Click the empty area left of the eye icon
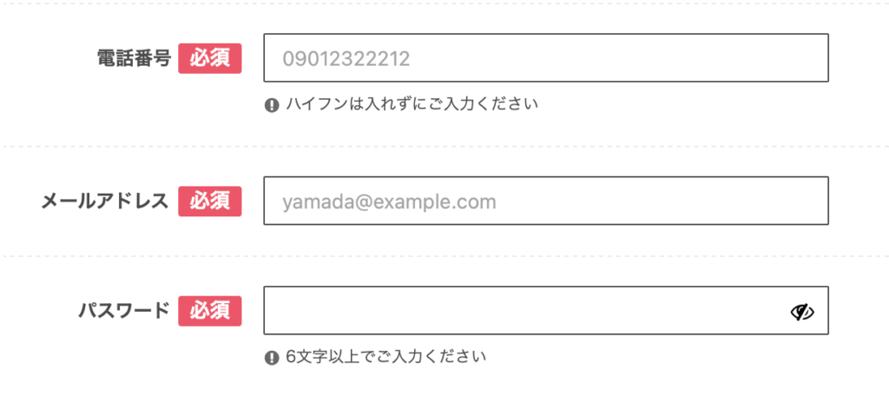 (527, 311)
